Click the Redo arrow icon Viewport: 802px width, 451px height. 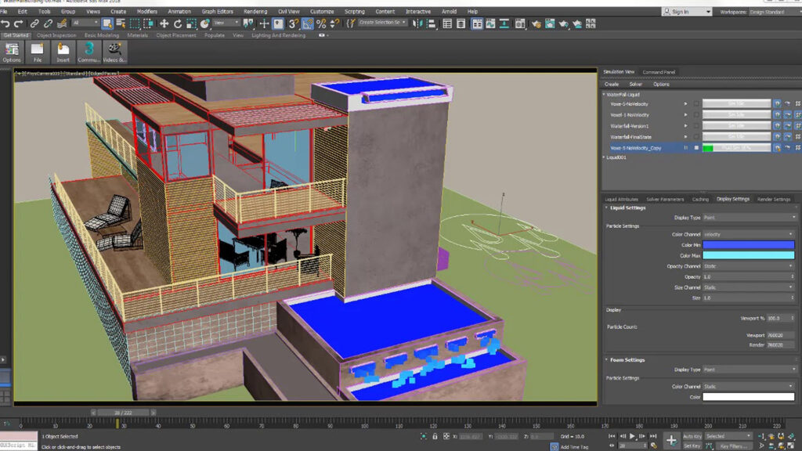[x=19, y=23]
